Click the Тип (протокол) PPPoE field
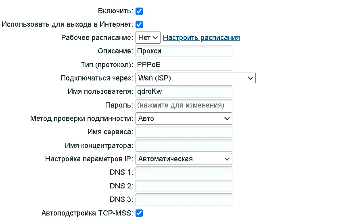The image size is (357, 224). [184, 65]
